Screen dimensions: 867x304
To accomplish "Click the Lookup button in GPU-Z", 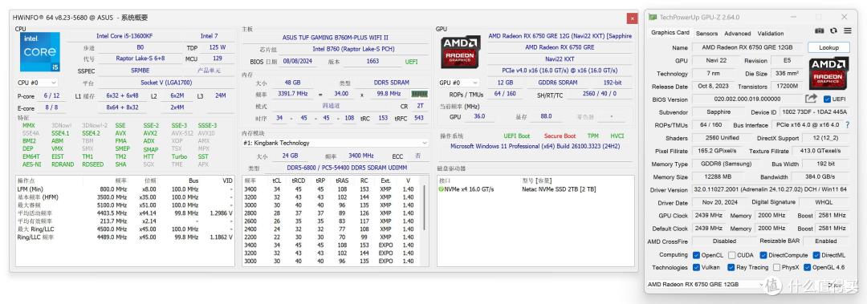I will click(828, 47).
